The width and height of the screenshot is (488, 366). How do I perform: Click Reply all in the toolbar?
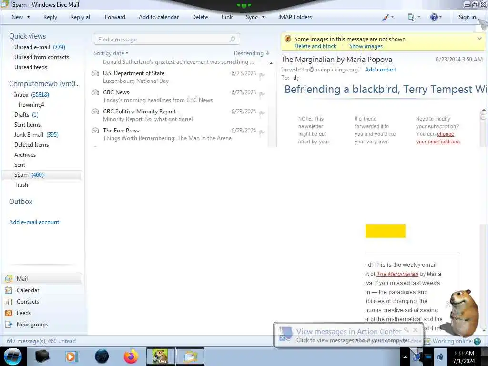click(x=81, y=17)
